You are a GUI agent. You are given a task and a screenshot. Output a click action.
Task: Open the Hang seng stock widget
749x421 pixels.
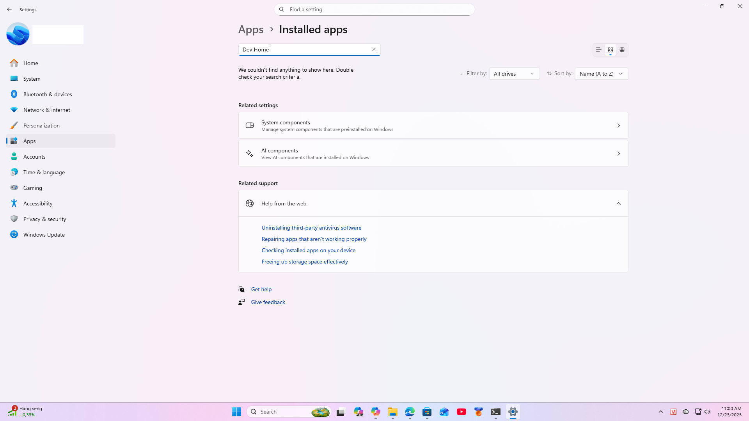tap(24, 412)
